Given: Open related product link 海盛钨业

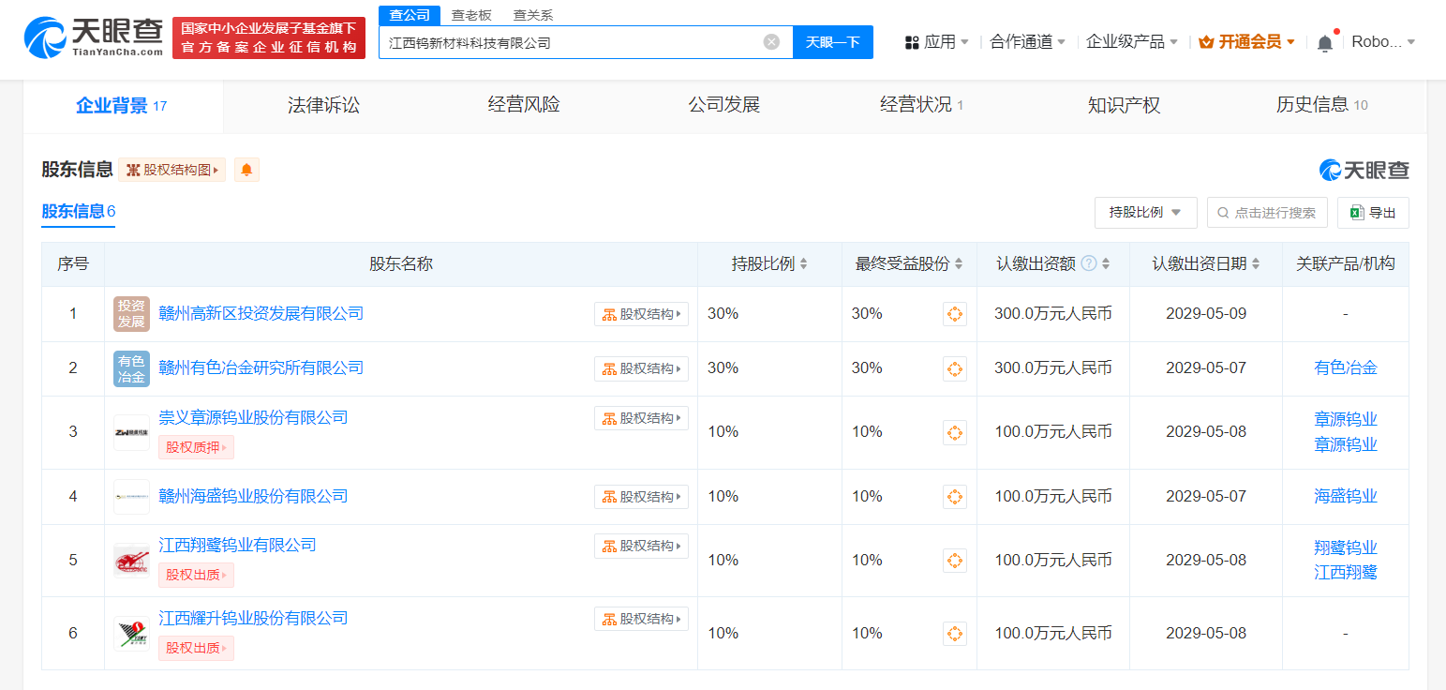Looking at the screenshot, I should click(x=1346, y=497).
